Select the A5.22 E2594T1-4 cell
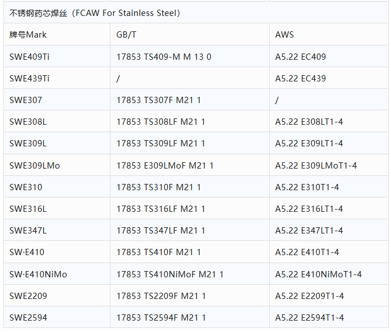This screenshot has height=332, width=391. tap(310, 318)
